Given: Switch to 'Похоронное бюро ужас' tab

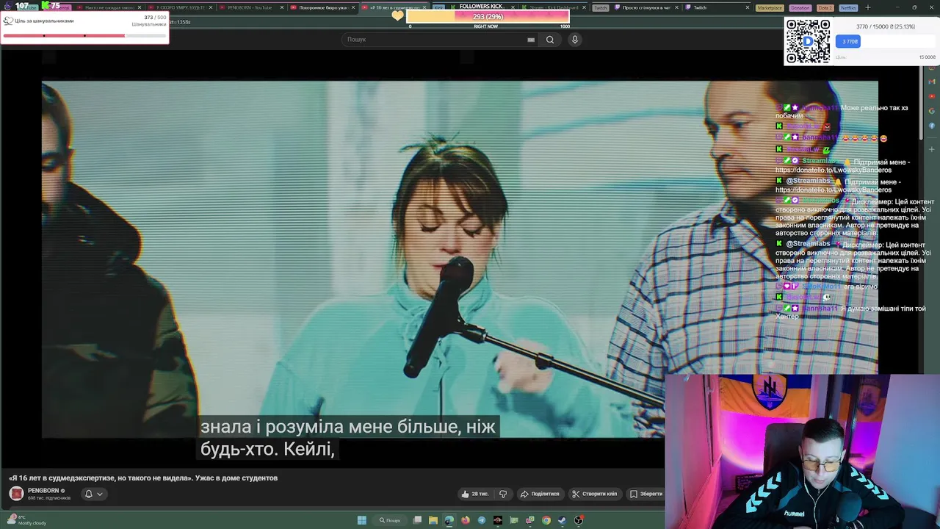Looking at the screenshot, I should (322, 7).
